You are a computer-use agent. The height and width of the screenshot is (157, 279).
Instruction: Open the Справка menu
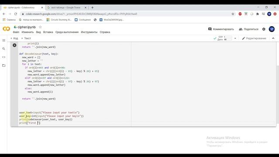point(105,32)
